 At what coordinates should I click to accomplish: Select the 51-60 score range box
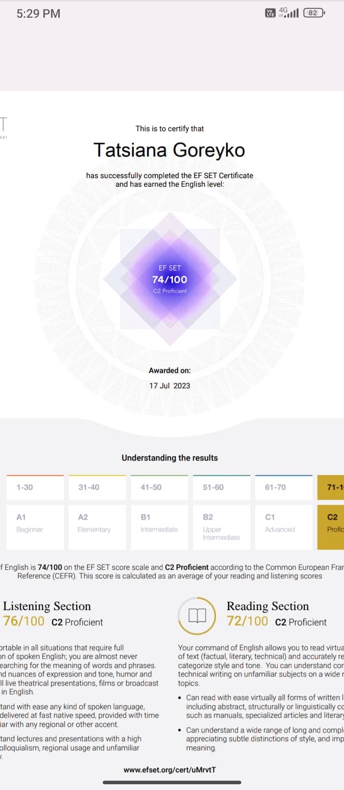(221, 487)
